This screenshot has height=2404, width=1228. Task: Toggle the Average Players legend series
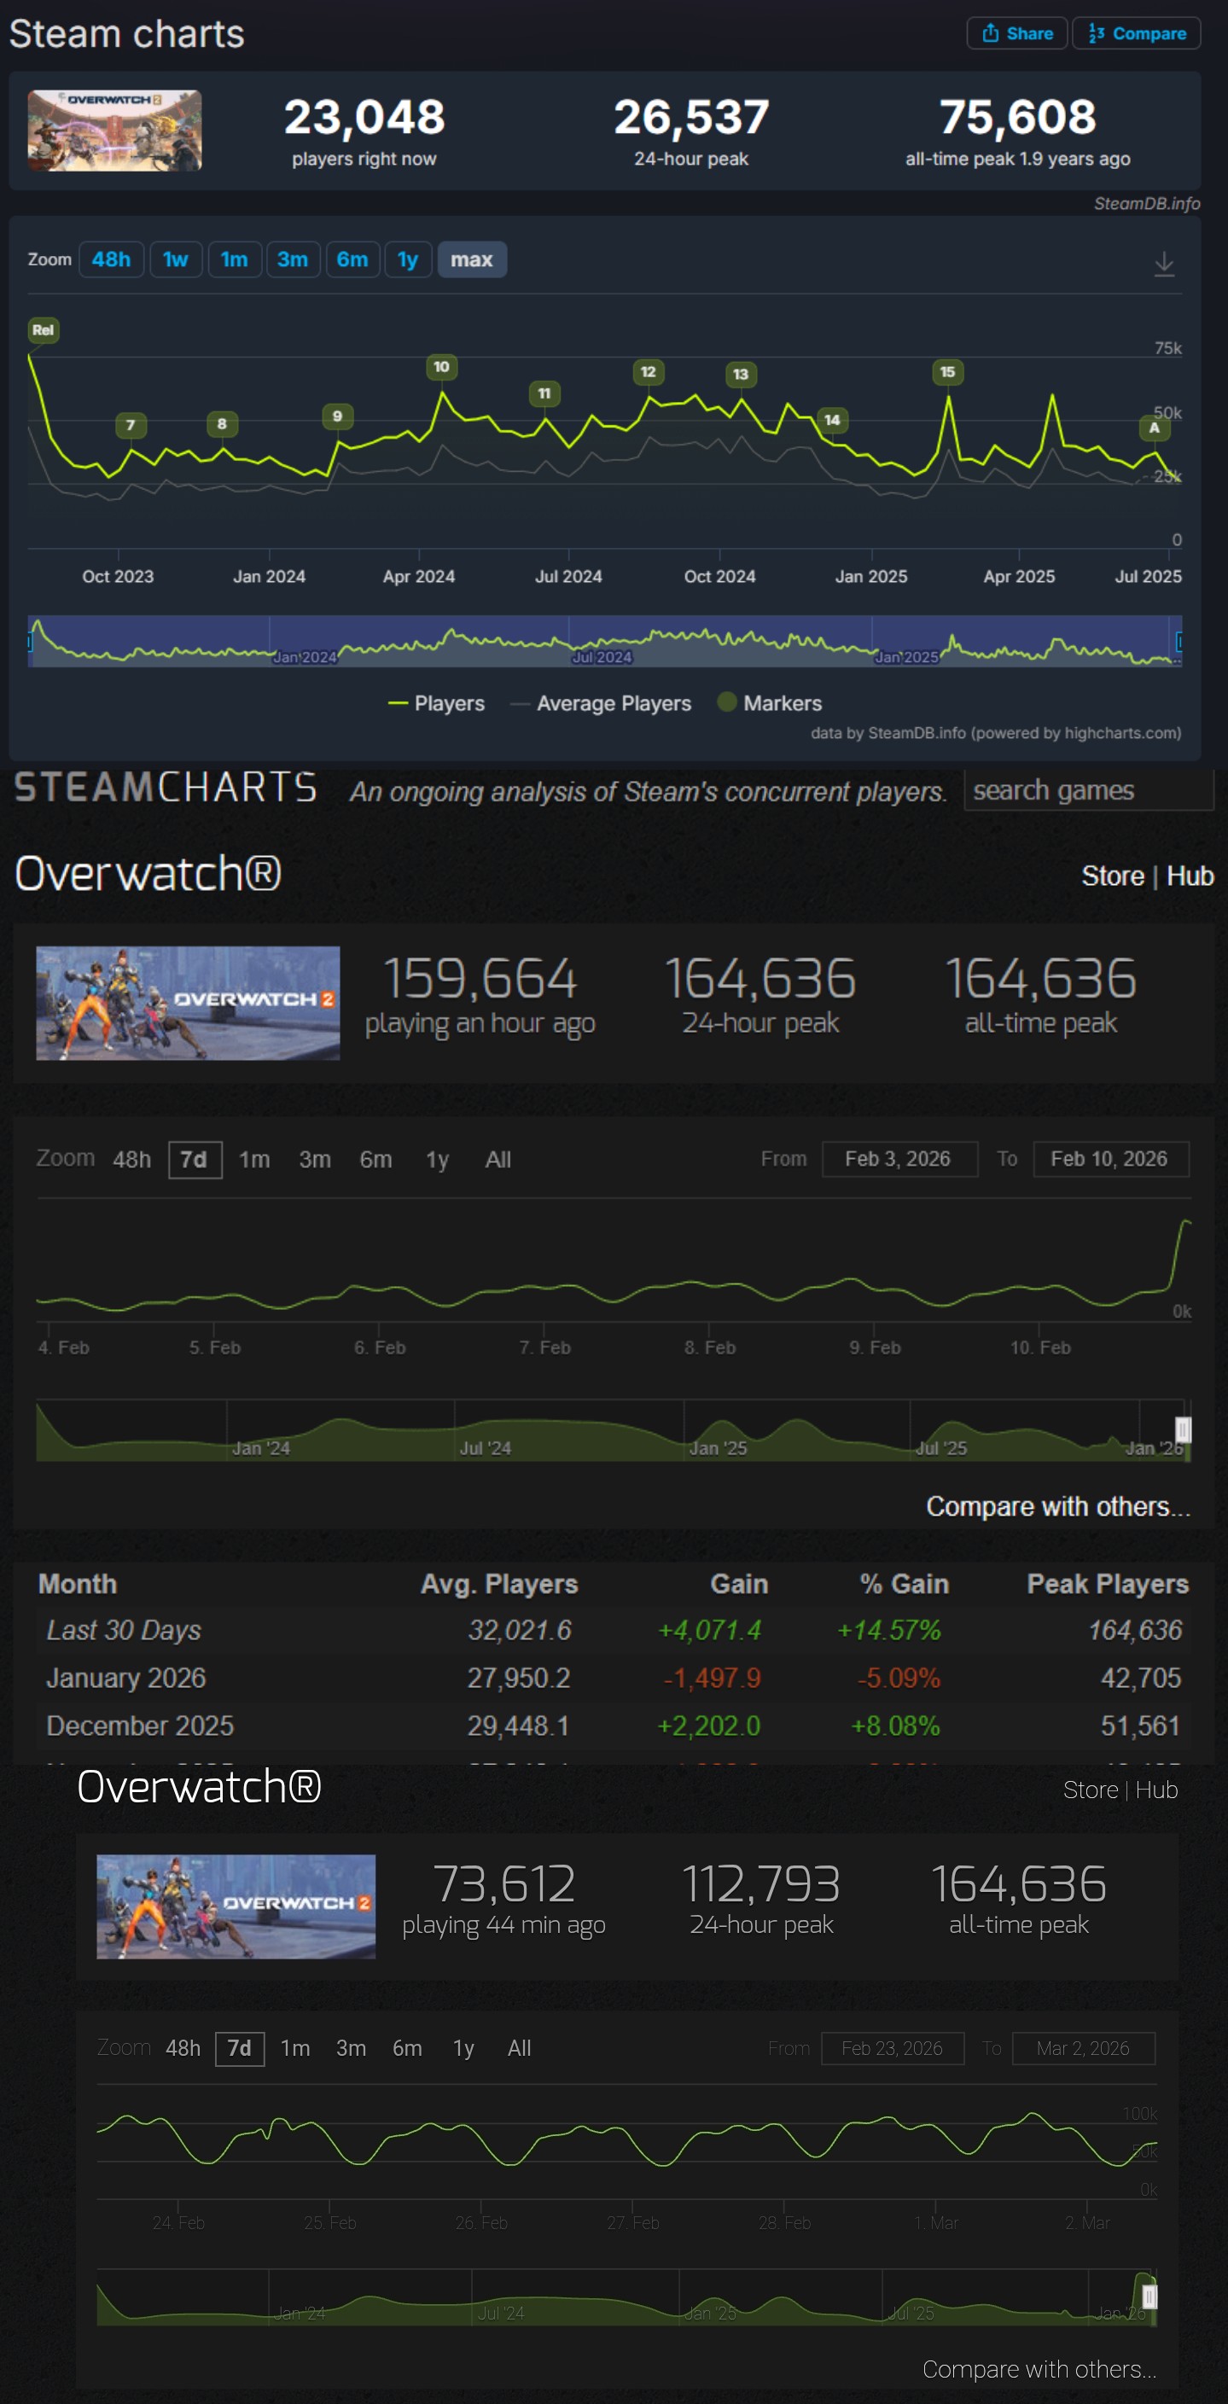pos(601,704)
